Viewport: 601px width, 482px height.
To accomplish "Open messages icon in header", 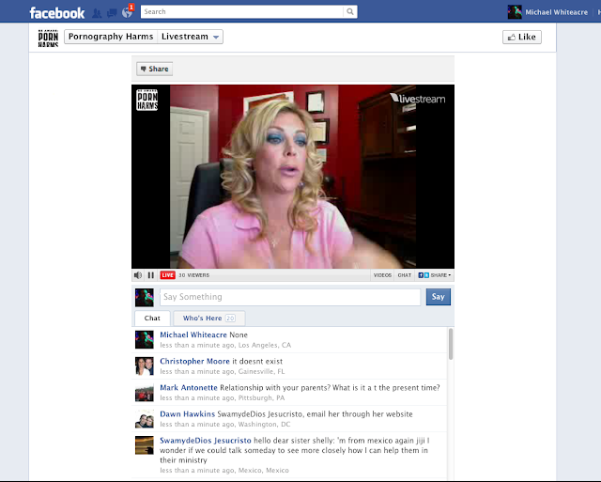I will pyautogui.click(x=112, y=13).
